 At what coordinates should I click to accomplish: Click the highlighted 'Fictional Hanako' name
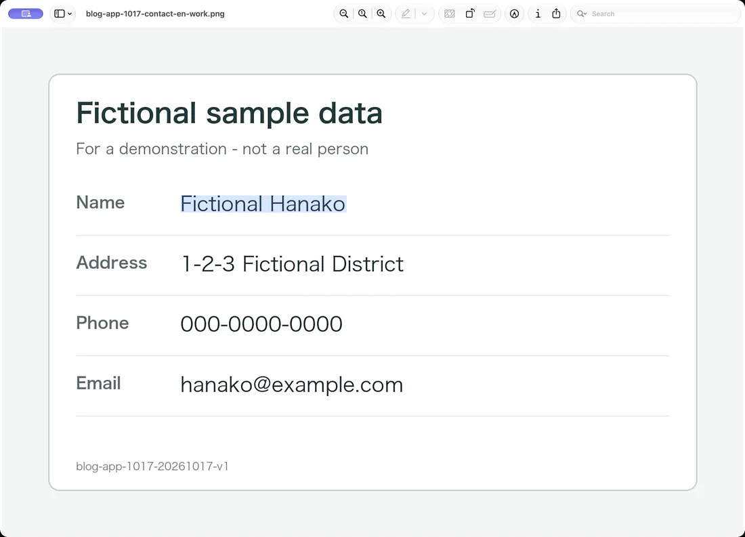(x=263, y=204)
